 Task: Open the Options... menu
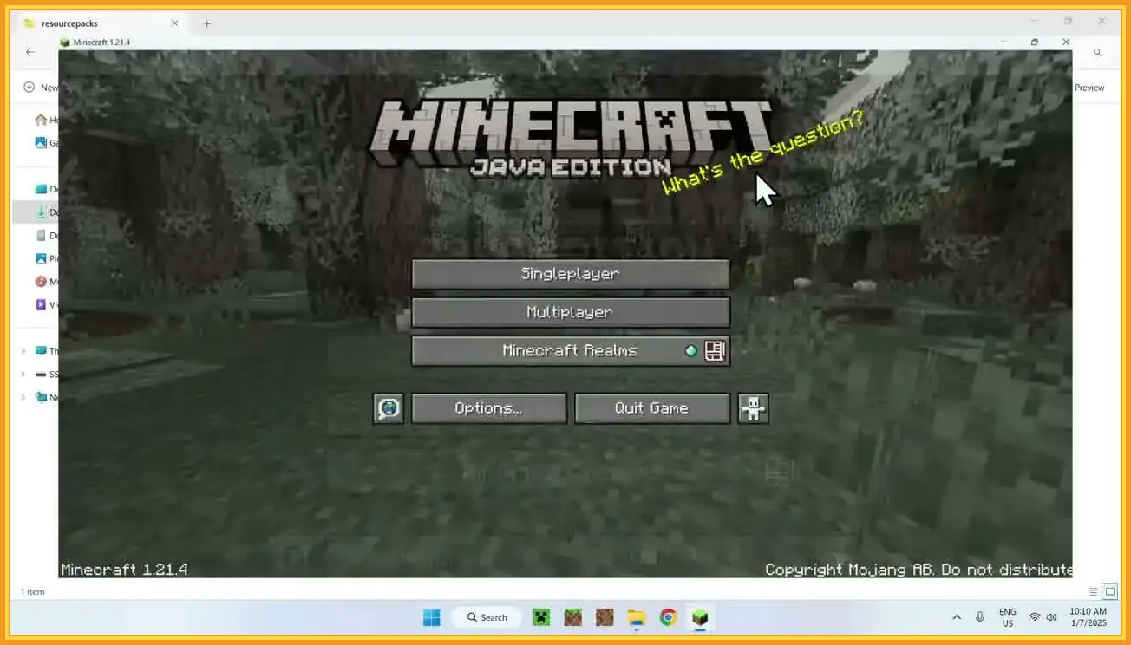(x=489, y=408)
